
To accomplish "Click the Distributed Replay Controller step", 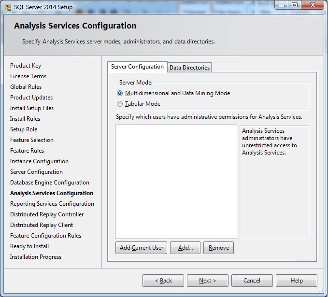I will pyautogui.click(x=47, y=214).
